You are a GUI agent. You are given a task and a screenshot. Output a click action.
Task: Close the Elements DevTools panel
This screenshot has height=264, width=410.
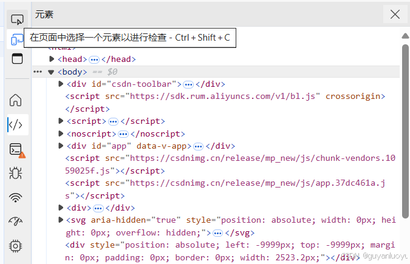click(395, 15)
